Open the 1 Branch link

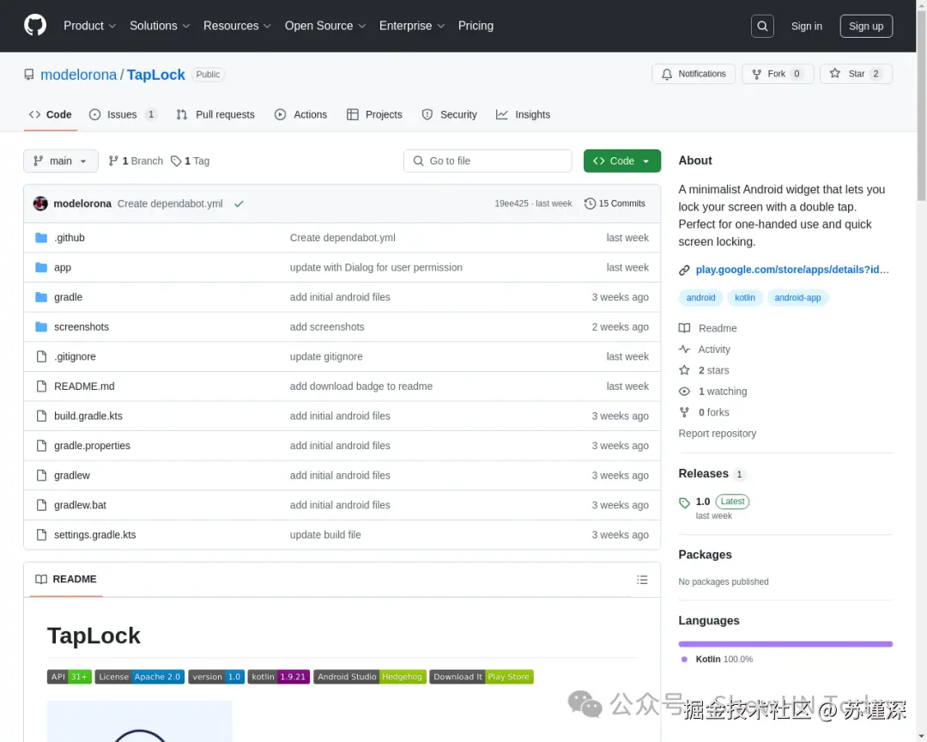pyautogui.click(x=136, y=161)
